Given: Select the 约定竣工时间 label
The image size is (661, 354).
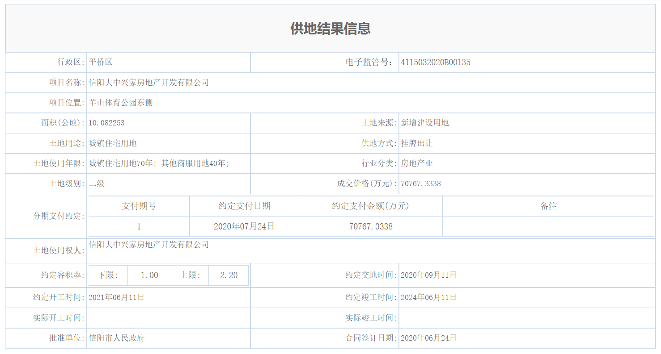Looking at the screenshot, I should [x=371, y=297].
